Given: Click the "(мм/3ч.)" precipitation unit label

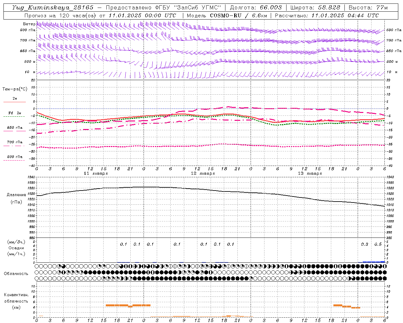Looking at the screenshot, I should [16, 242].
